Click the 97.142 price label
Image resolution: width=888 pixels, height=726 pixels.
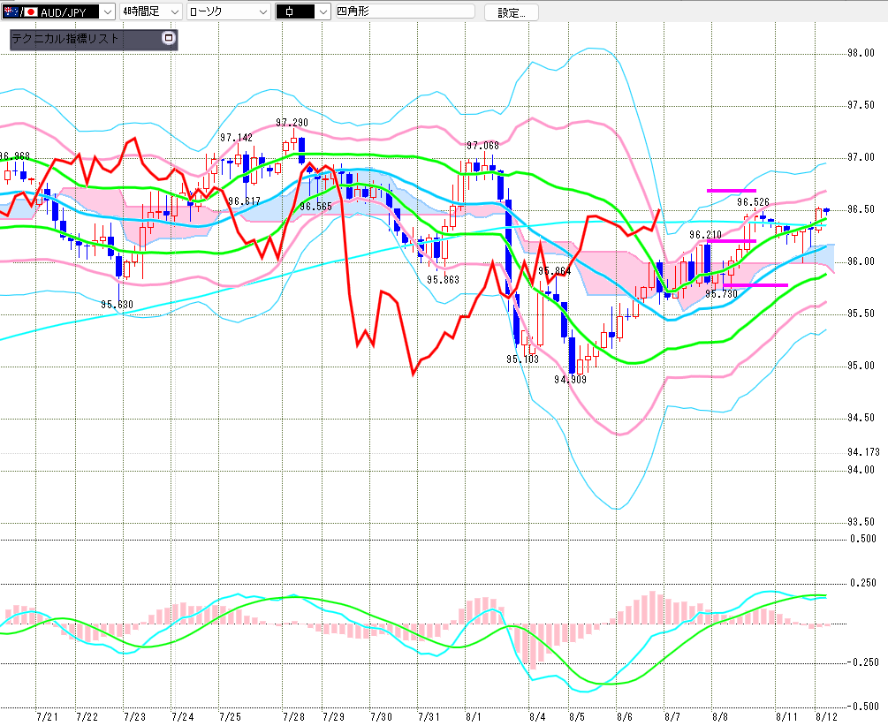tap(236, 138)
